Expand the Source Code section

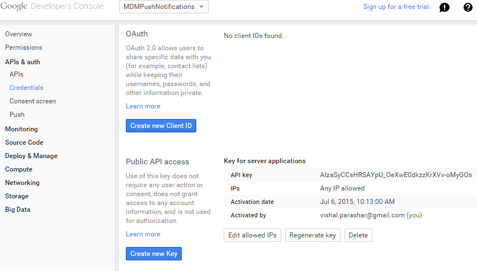click(24, 142)
